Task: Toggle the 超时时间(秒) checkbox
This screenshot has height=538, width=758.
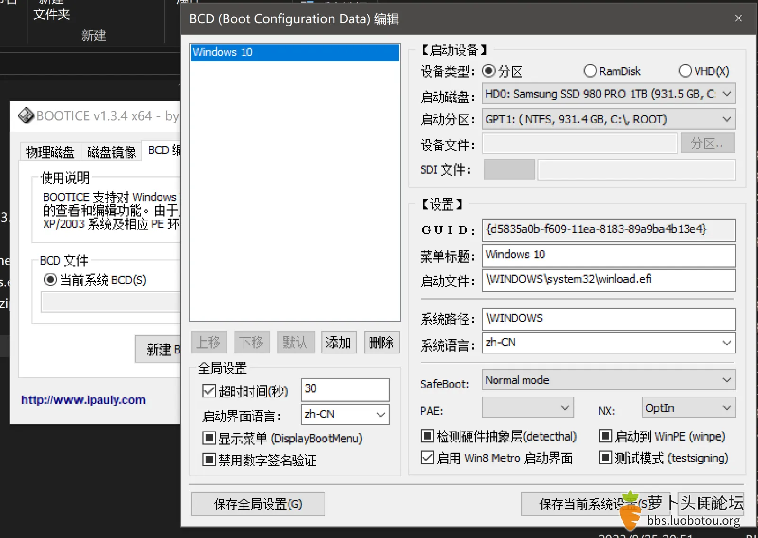Action: tap(209, 391)
